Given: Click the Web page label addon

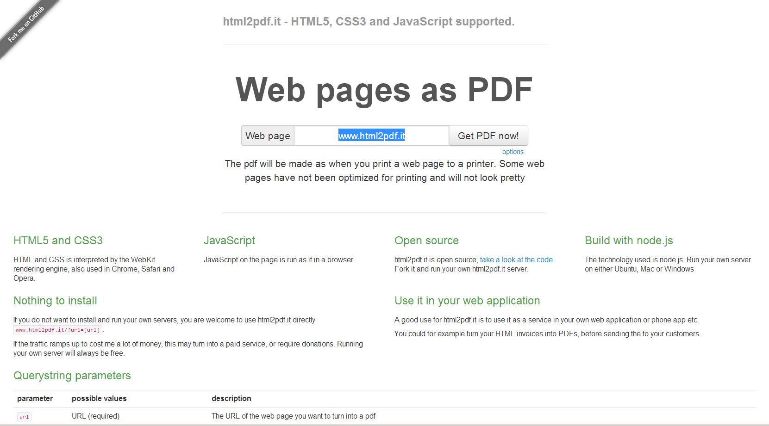Looking at the screenshot, I should (268, 136).
